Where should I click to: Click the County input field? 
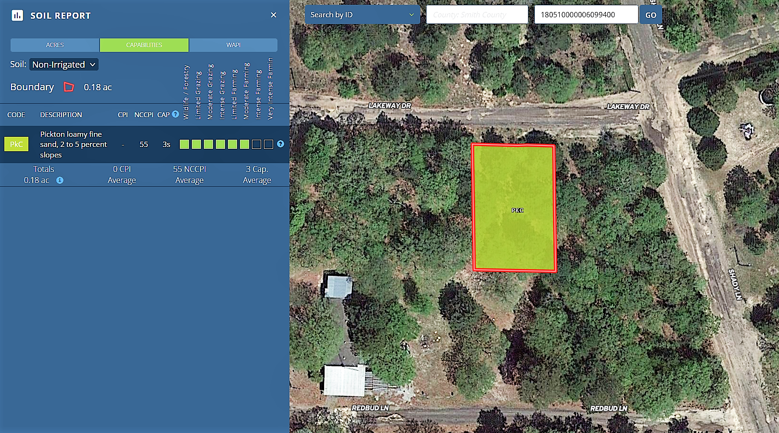(x=477, y=15)
